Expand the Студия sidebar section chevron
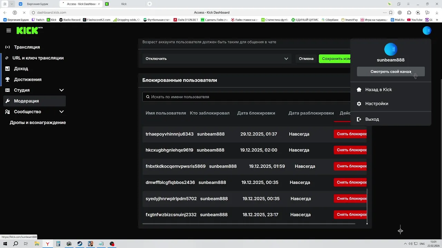This screenshot has width=442, height=248. pyautogui.click(x=61, y=90)
